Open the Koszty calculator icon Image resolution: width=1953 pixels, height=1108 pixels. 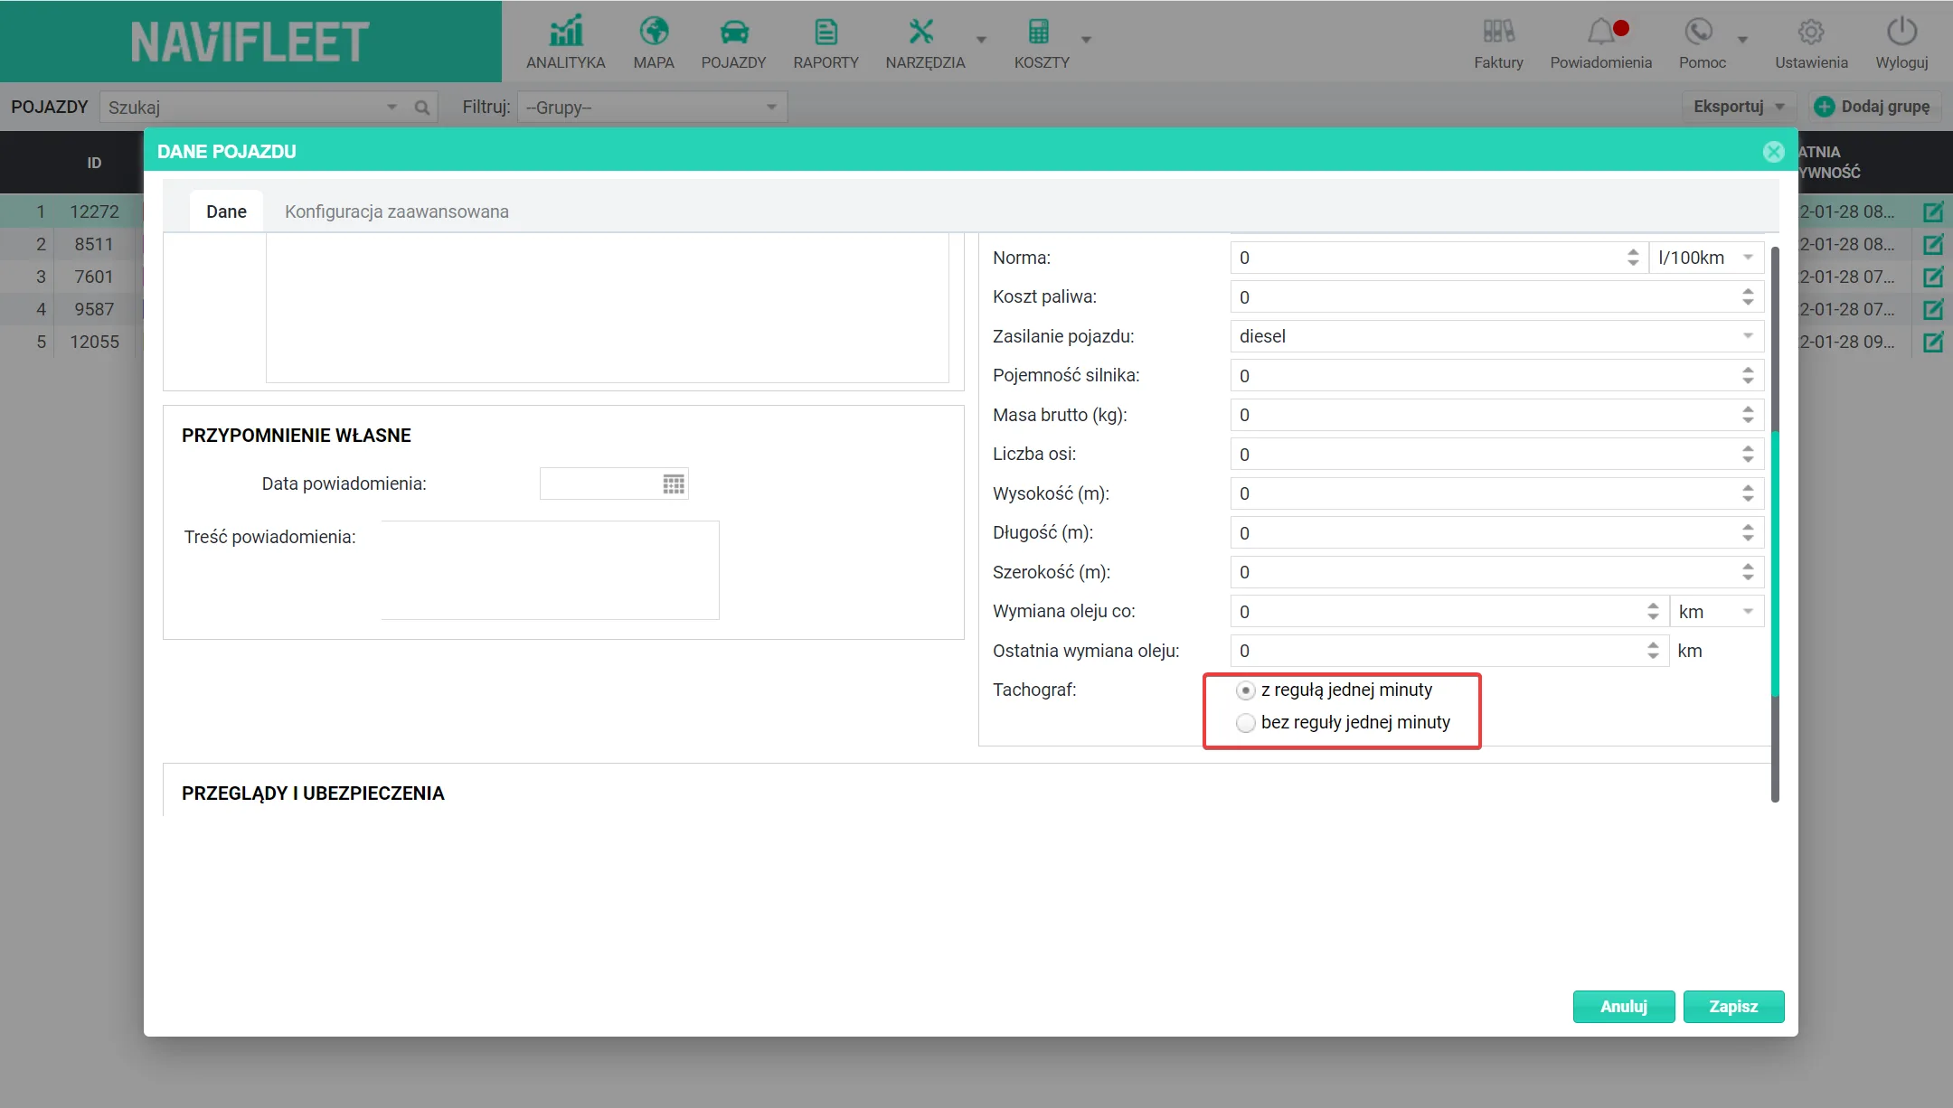pyautogui.click(x=1038, y=33)
